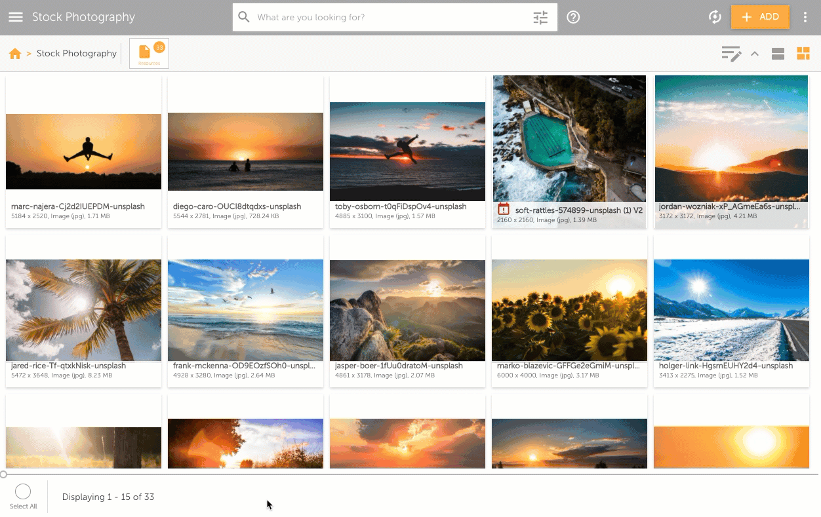Click the search magnifier icon
Viewport: 821px width, 517px height.
(244, 17)
